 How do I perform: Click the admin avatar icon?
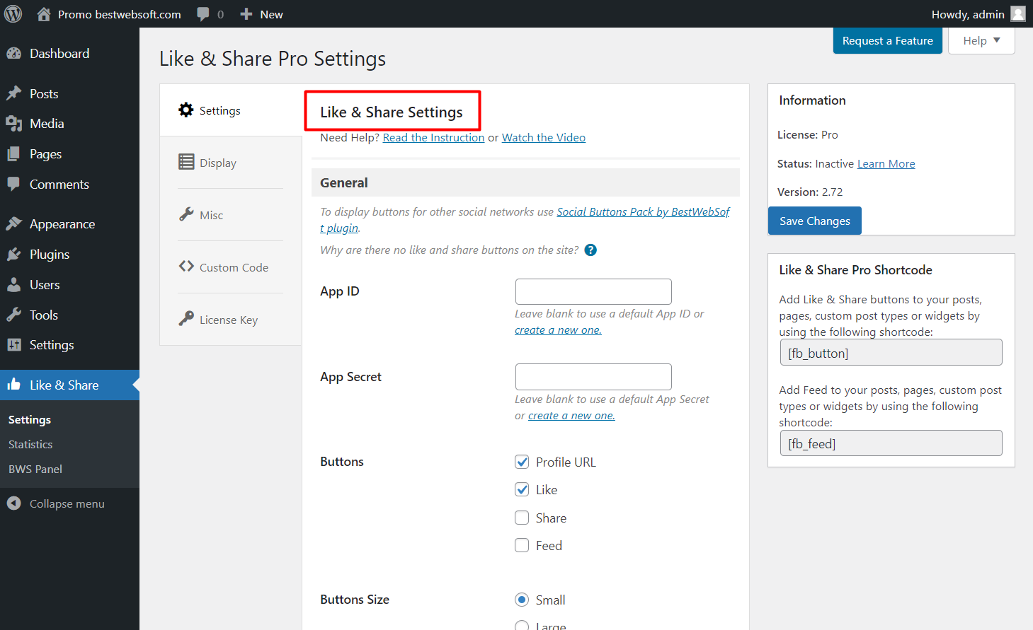(x=1018, y=14)
